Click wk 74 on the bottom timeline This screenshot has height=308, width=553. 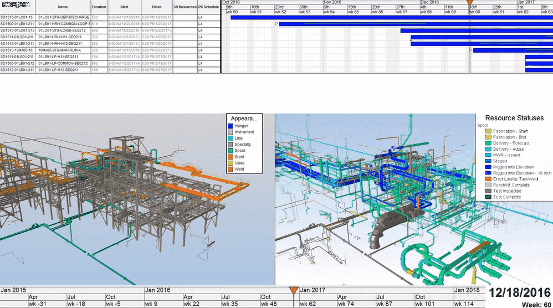coord(346,304)
